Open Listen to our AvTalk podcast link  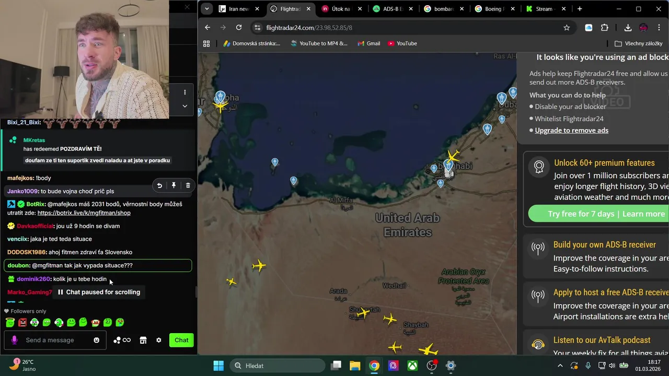[602, 340]
